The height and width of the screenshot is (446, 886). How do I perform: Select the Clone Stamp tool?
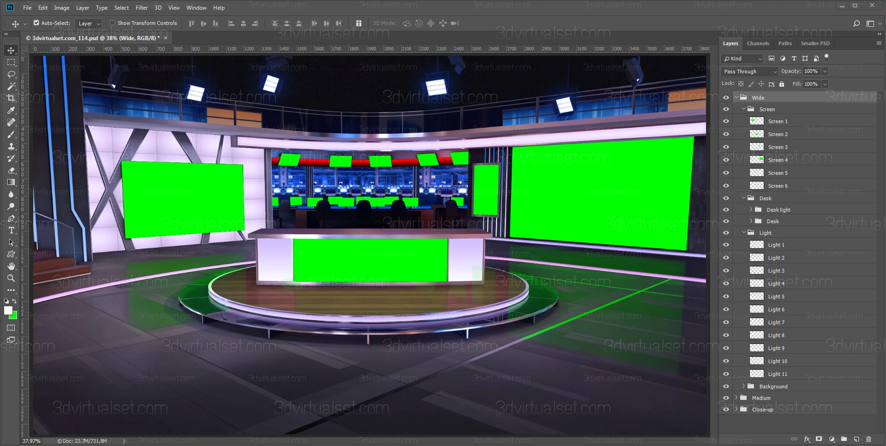click(11, 146)
